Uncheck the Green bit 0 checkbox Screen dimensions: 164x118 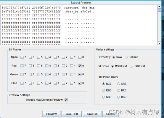(x=80, y=74)
